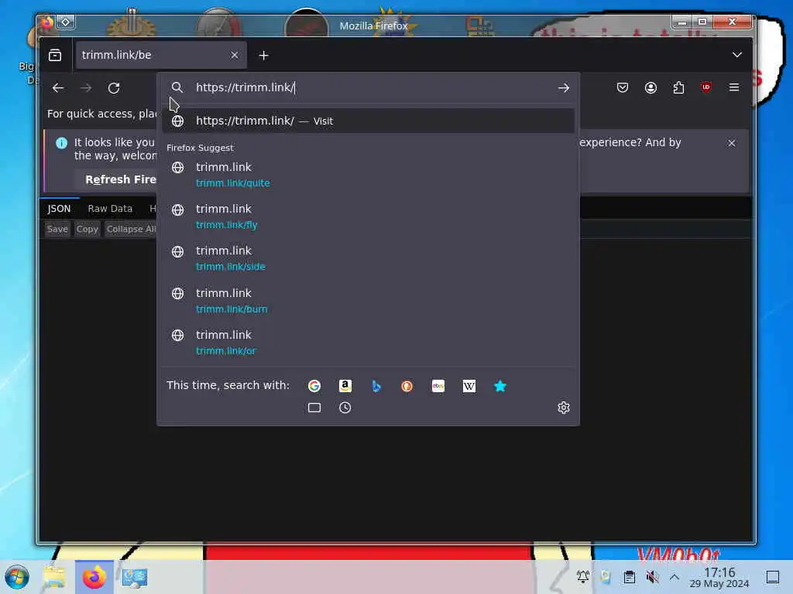Open the Firefox account icon
This screenshot has width=793, height=594.
[651, 88]
